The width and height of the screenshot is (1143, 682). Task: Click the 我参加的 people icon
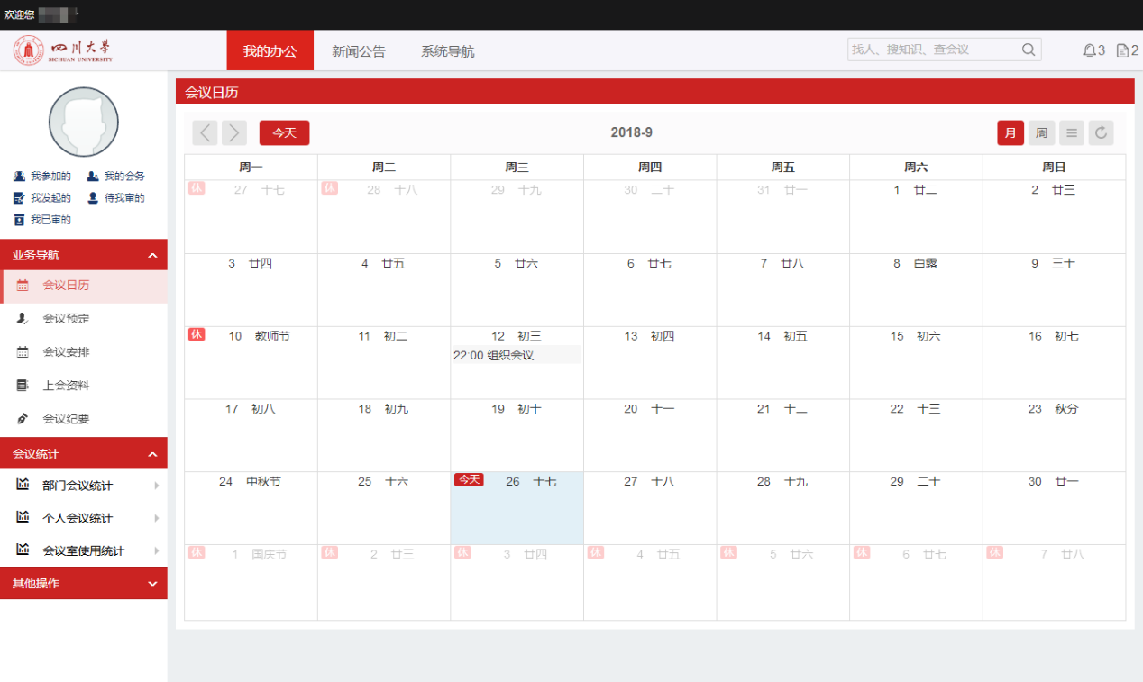[x=20, y=177]
